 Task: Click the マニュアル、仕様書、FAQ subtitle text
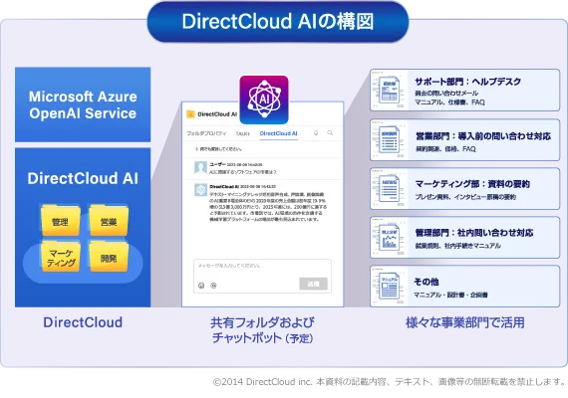449,102
